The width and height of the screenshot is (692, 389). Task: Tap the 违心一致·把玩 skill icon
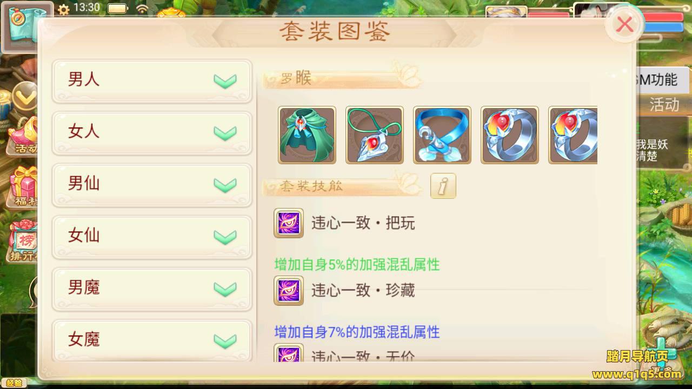click(289, 223)
